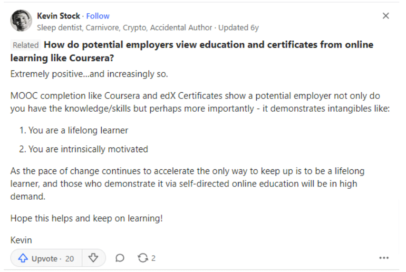Open comments via the speech bubble icon
The width and height of the screenshot is (406, 272).
tap(120, 258)
